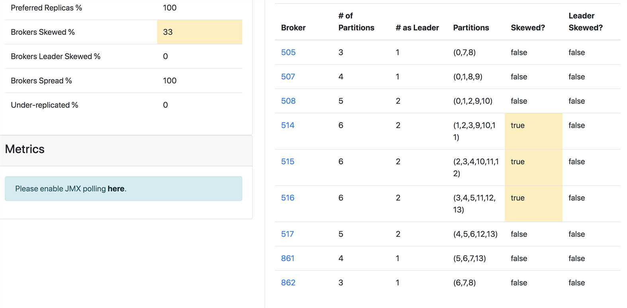Click partitions cell (2,3,4,10,11,12)
The width and height of the screenshot is (627, 308).
[476, 167]
